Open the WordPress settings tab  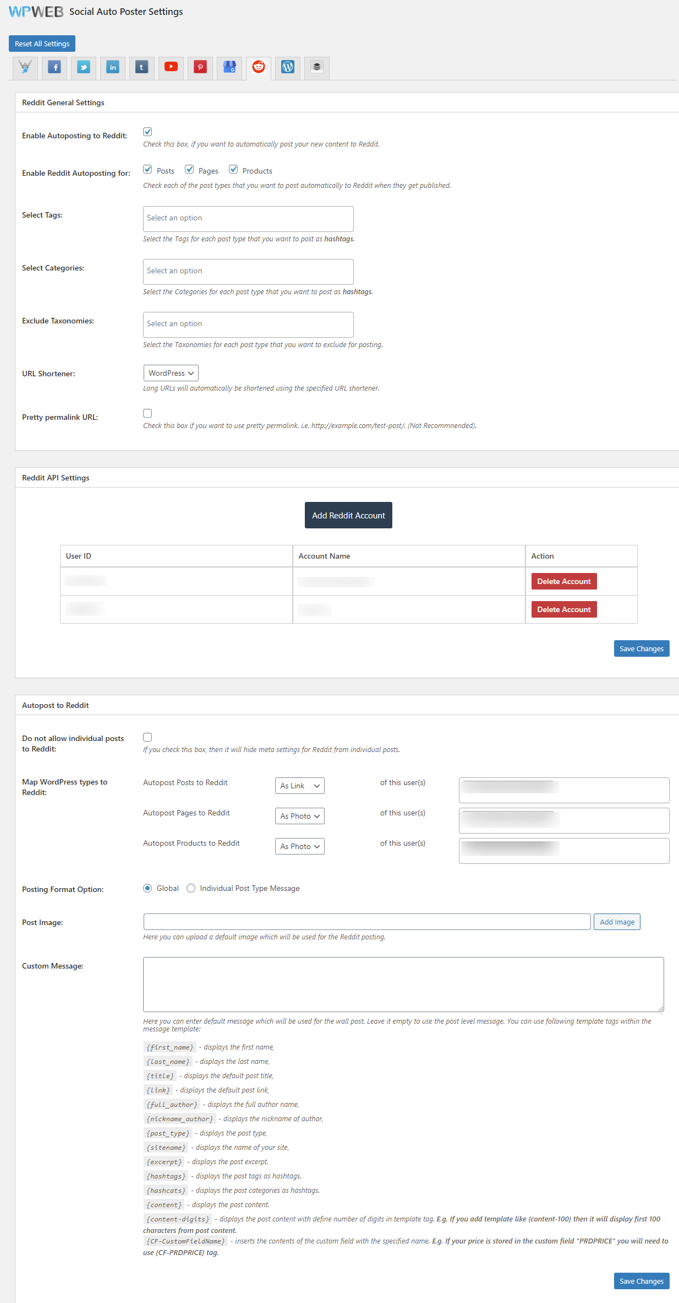click(288, 67)
